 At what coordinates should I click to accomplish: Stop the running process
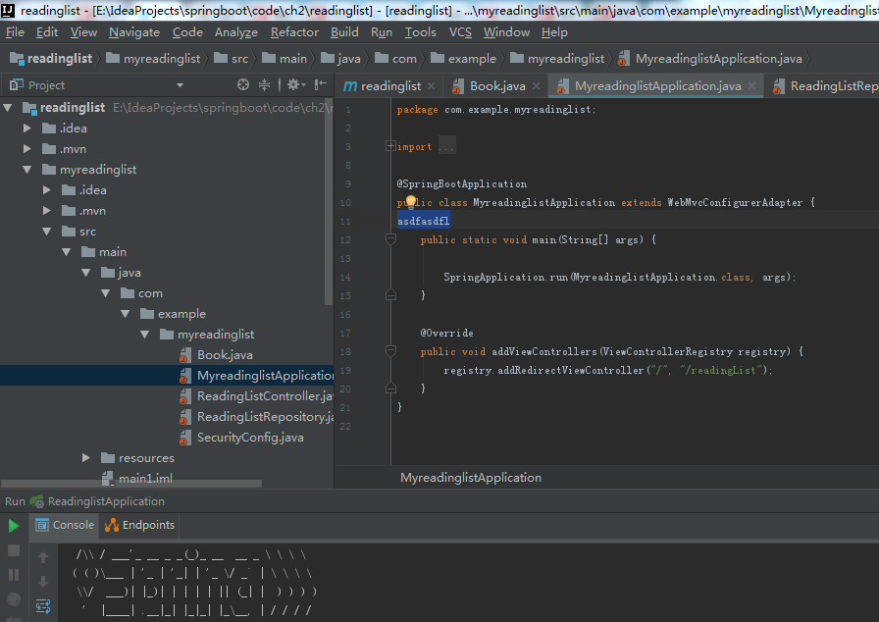point(14,550)
